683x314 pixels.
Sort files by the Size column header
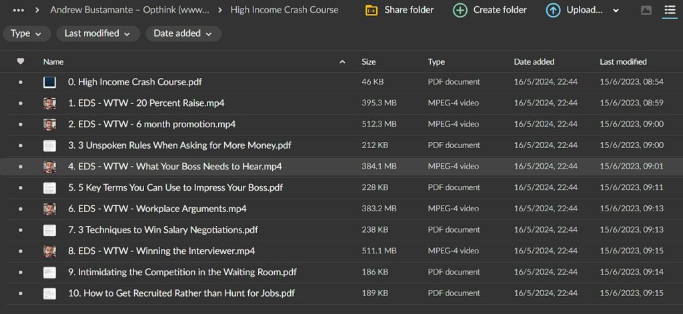pyautogui.click(x=368, y=61)
